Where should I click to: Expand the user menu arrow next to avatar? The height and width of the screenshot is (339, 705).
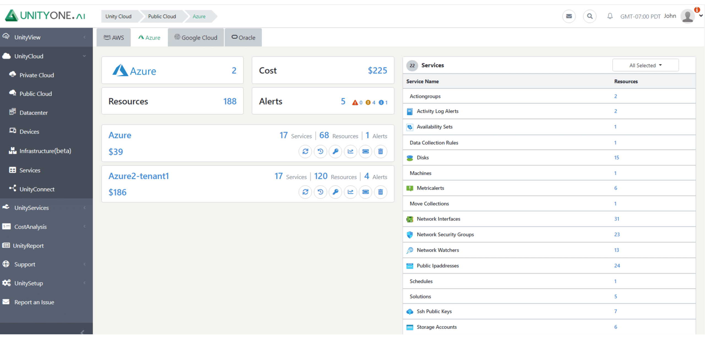701,16
